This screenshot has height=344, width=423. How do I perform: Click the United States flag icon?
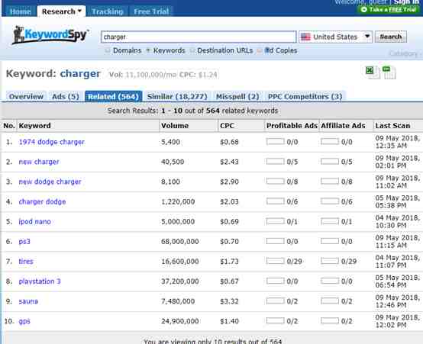click(x=305, y=37)
